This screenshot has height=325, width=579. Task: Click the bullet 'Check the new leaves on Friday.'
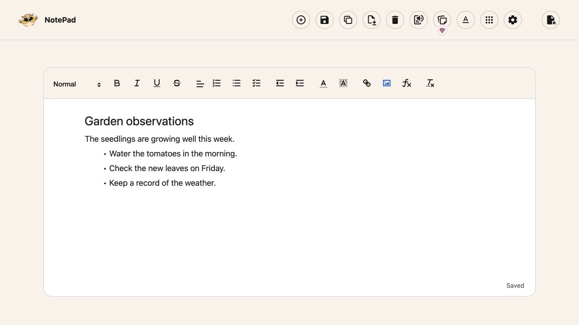(167, 168)
